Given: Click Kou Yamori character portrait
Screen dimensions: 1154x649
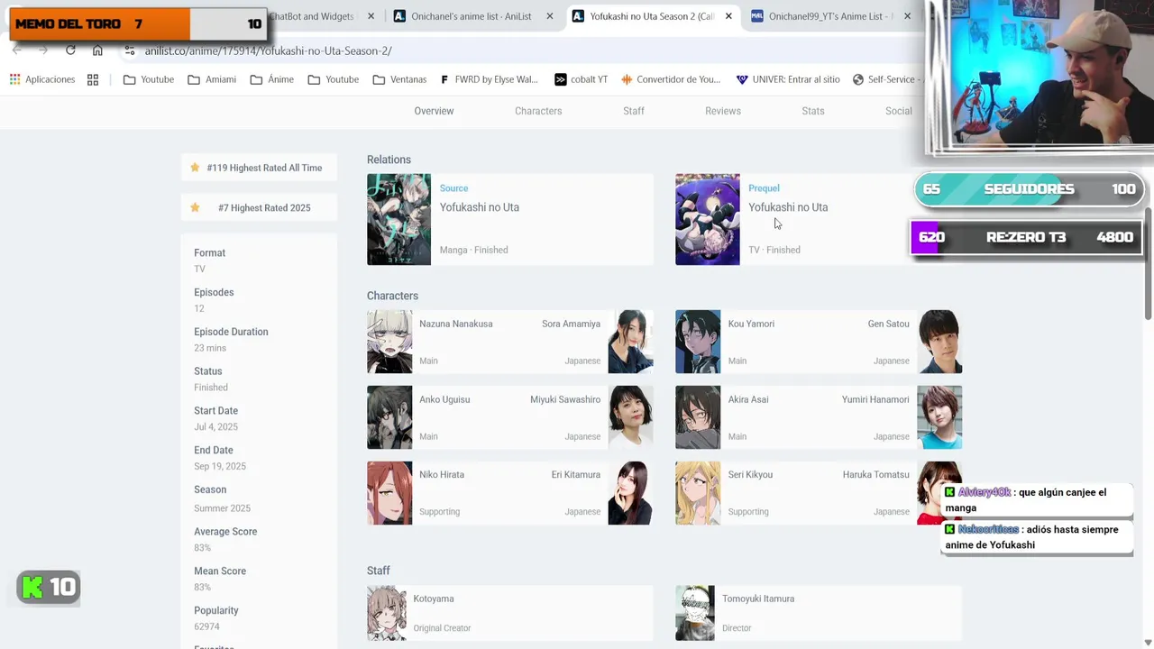Looking at the screenshot, I should point(698,342).
